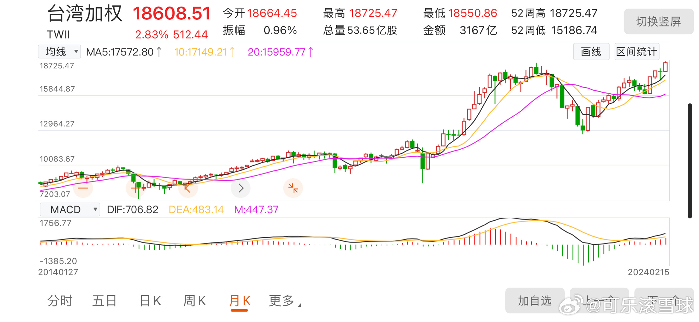This screenshot has width=699, height=322.
Task: Click the index price 18608.51
Action: [x=172, y=13]
